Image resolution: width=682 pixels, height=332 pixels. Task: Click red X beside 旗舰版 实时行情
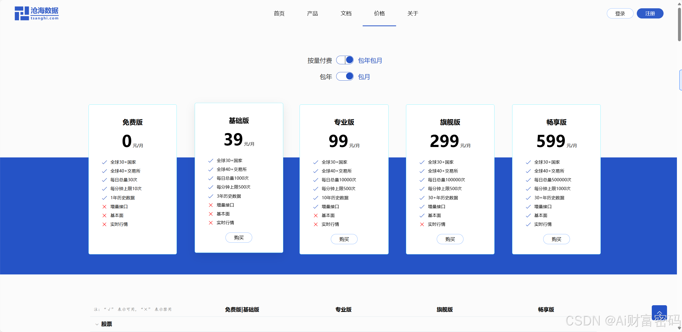pyautogui.click(x=422, y=224)
